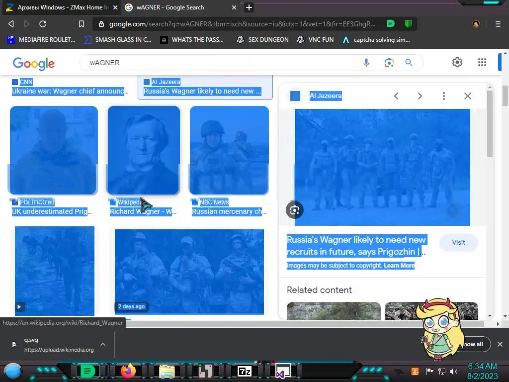The image size is (509, 382).
Task: Click the Lens icon on the preview image
Action: click(x=295, y=210)
